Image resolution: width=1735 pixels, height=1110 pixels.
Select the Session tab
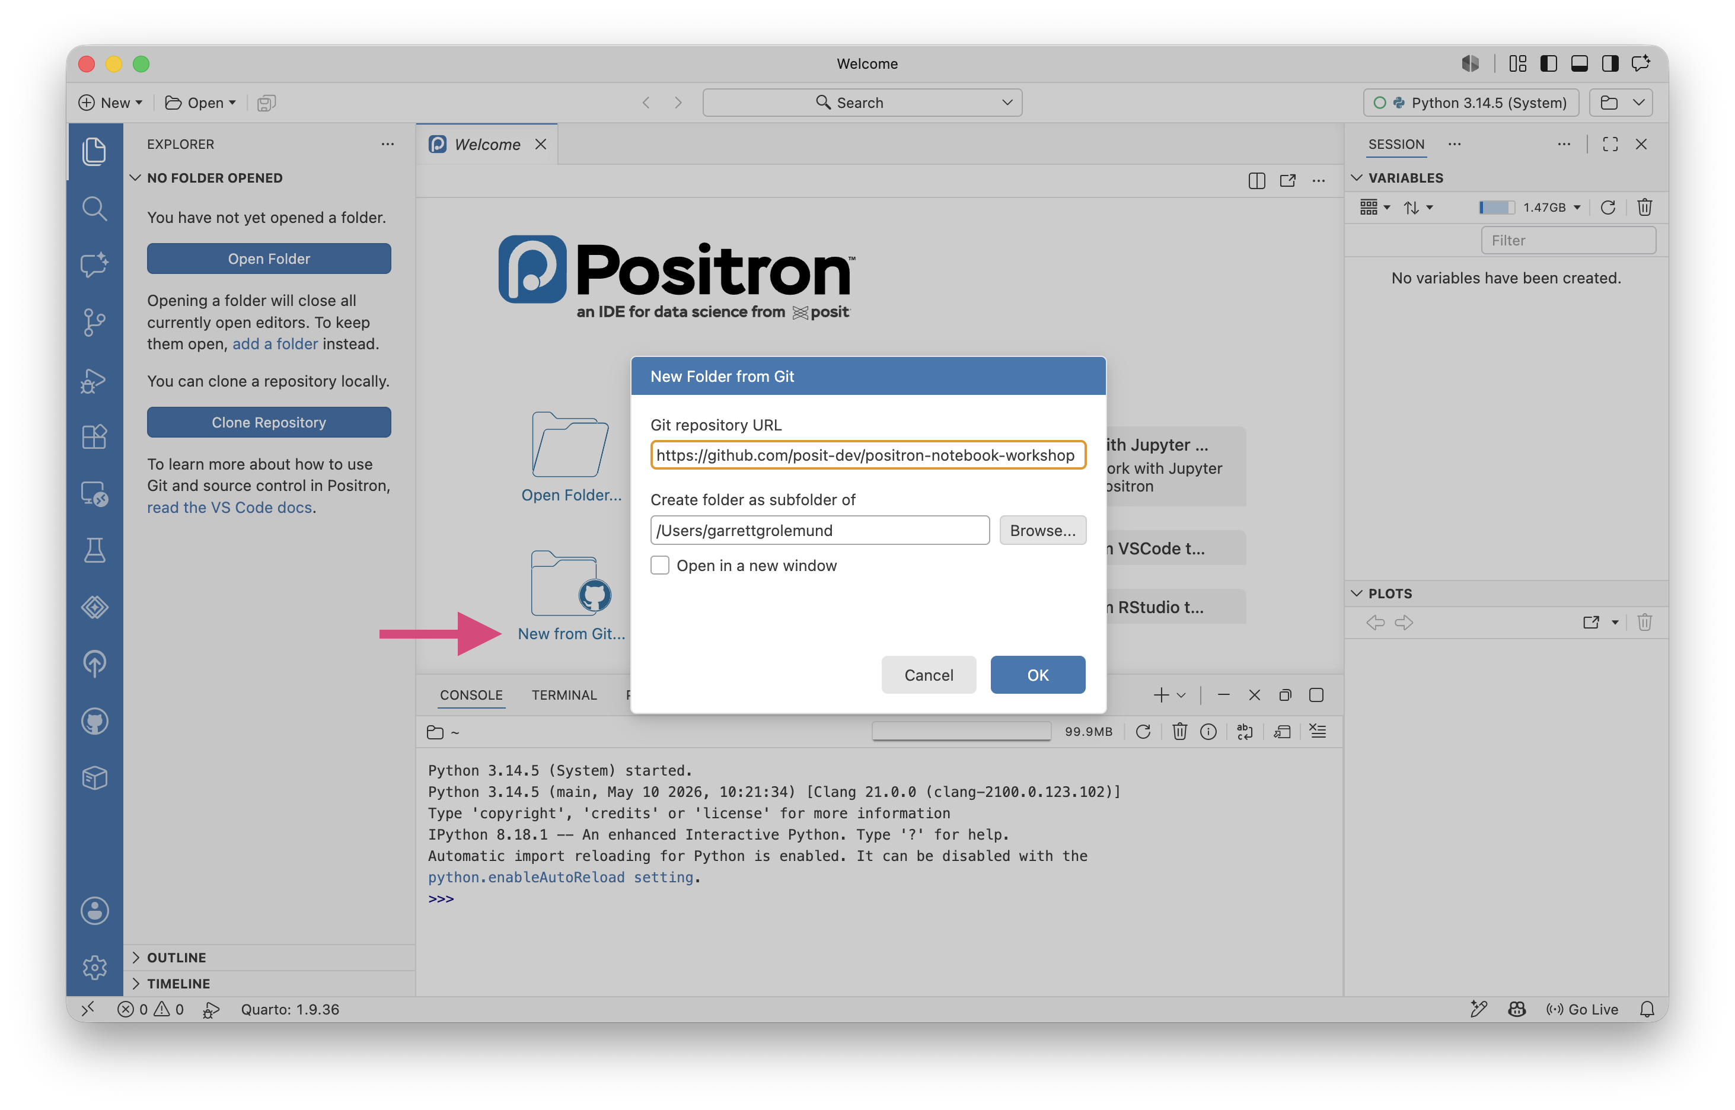pyautogui.click(x=1395, y=144)
